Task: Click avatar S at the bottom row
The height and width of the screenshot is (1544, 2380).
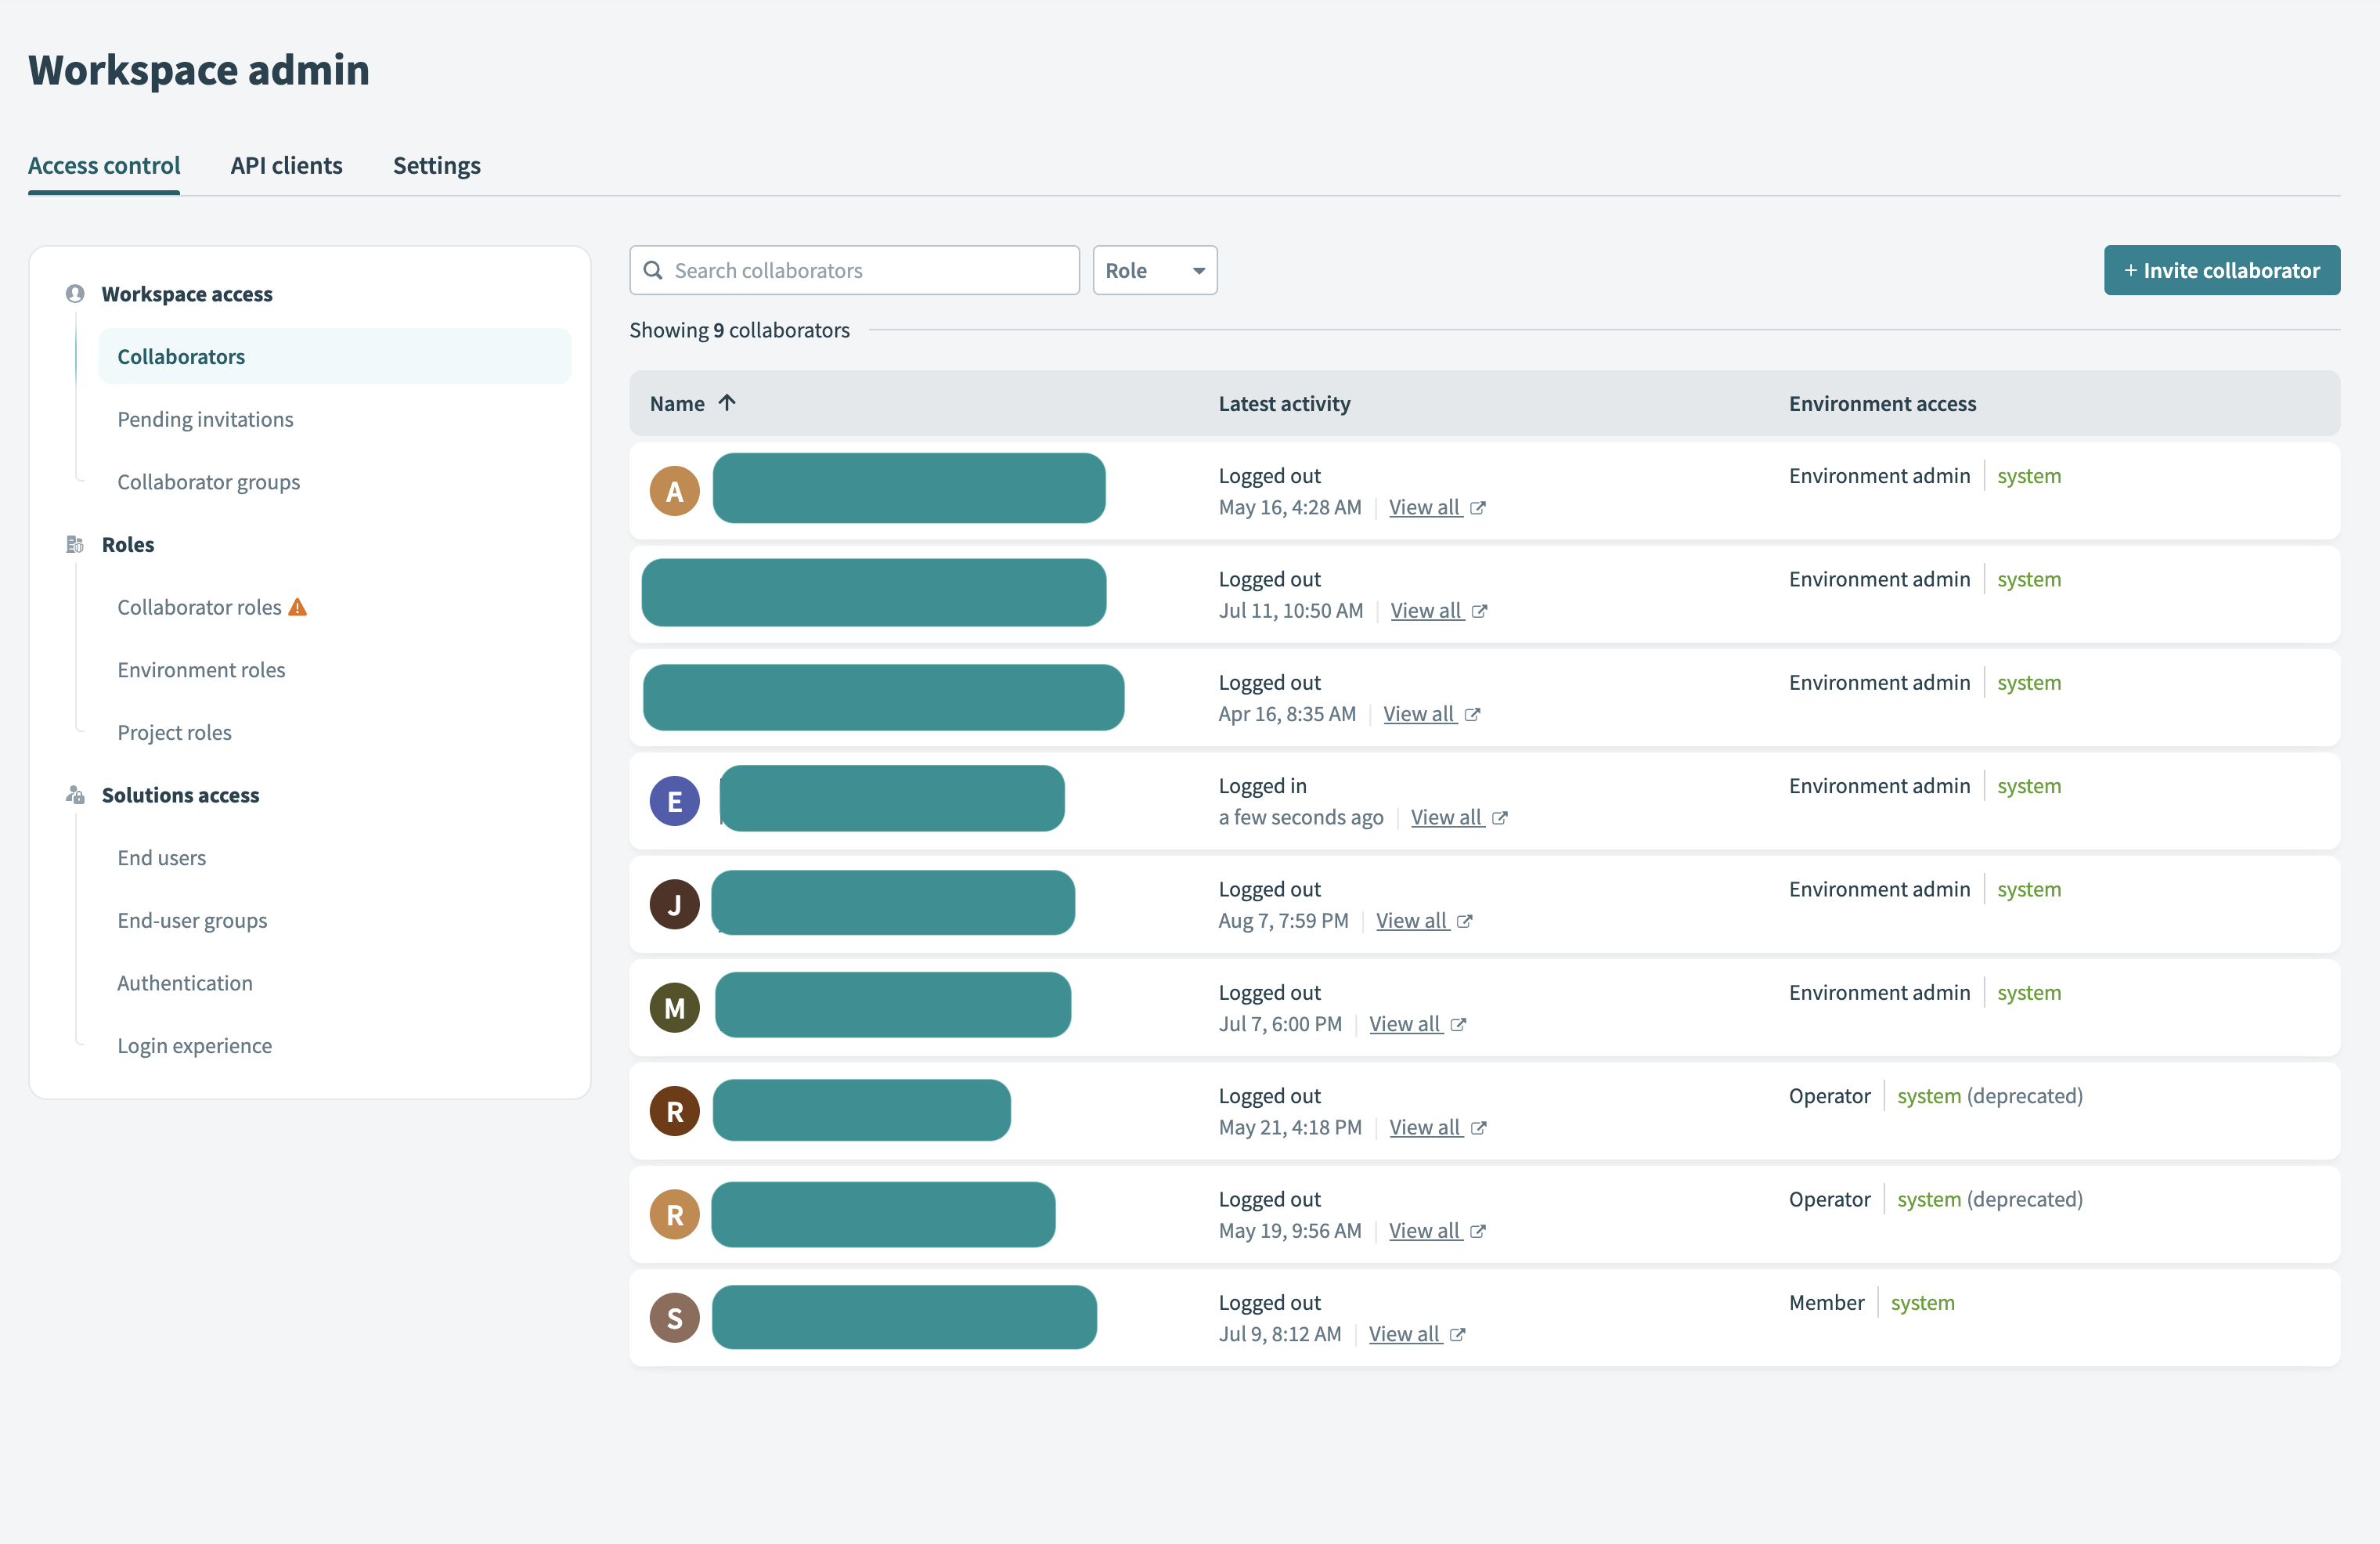Action: point(674,1317)
